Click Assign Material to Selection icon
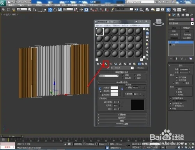 [106, 64]
